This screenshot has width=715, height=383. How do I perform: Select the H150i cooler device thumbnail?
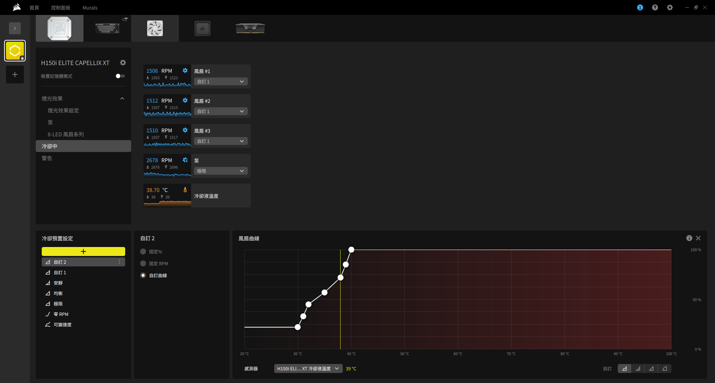pyautogui.click(x=60, y=28)
